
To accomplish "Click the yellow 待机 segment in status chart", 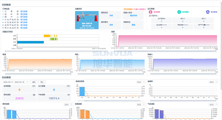I will point(47,36).
